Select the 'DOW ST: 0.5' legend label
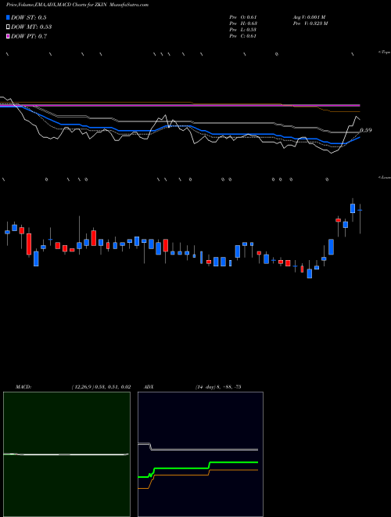 click(29, 18)
